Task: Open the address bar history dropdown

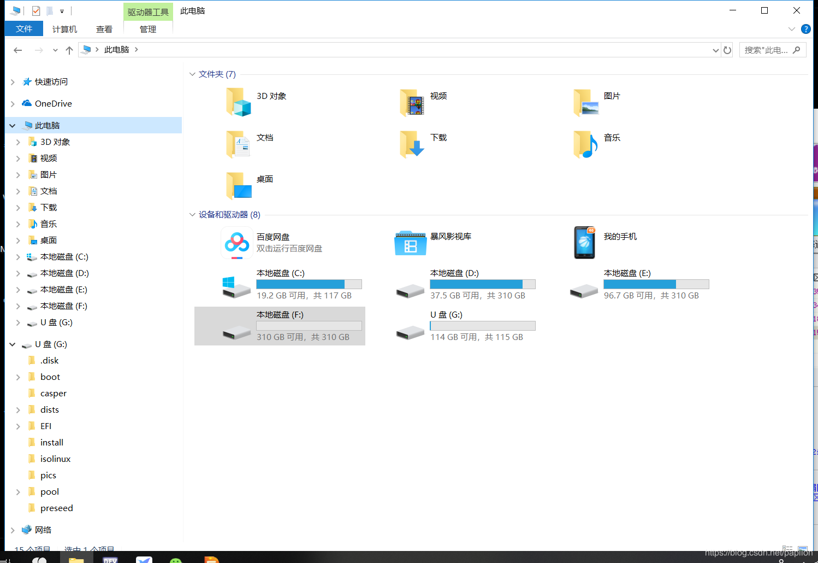Action: coord(715,50)
